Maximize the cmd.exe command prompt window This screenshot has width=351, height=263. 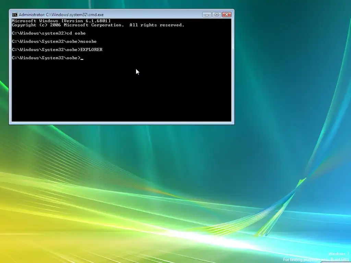click(217, 14)
